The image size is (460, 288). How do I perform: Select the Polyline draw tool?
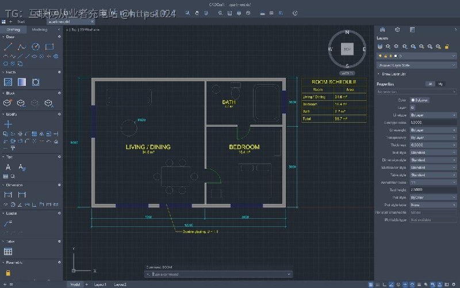coord(22,47)
